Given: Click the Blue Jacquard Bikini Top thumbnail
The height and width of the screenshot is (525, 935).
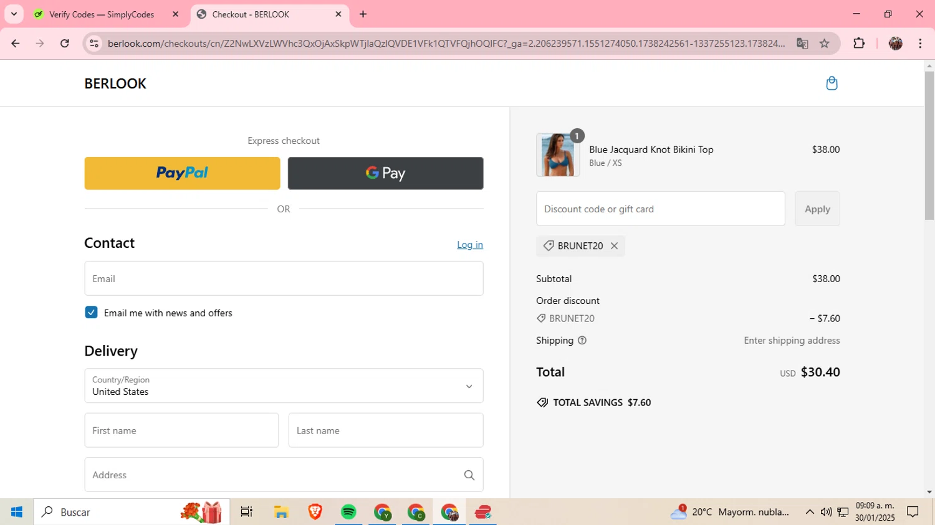Looking at the screenshot, I should (558, 155).
